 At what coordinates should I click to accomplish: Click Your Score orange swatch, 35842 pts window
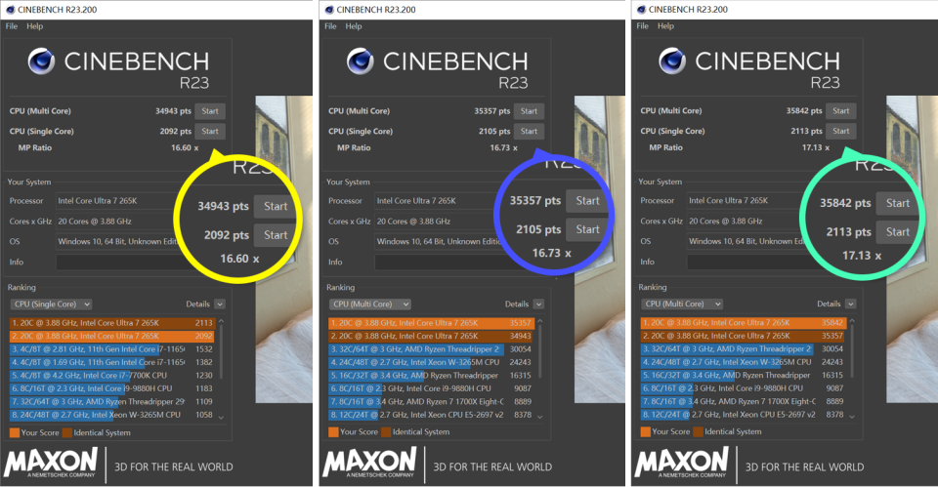pos(646,432)
